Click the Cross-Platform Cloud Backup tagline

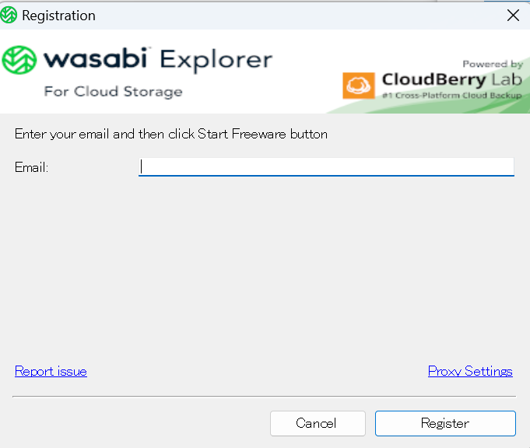coord(452,95)
